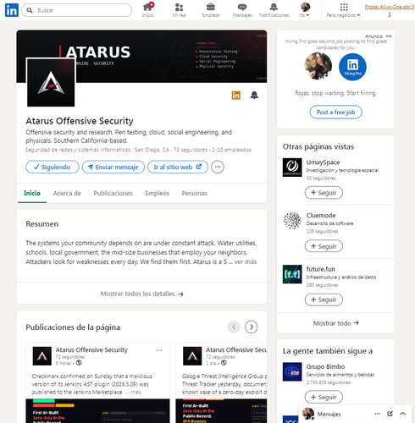Screen dimensions: 415x423
Task: Open messaging overlay options three dots
Action: coord(378,414)
